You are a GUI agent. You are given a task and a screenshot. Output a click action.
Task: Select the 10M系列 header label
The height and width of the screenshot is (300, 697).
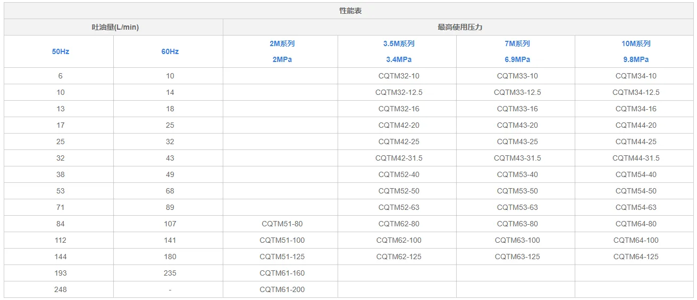click(636, 43)
